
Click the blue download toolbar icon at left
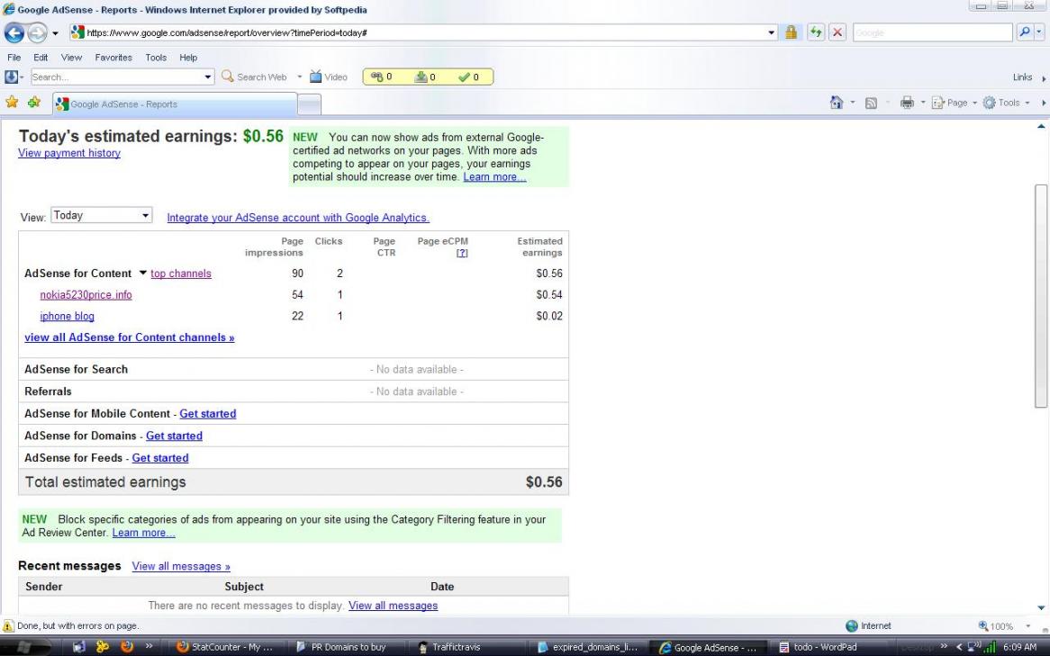[11, 77]
